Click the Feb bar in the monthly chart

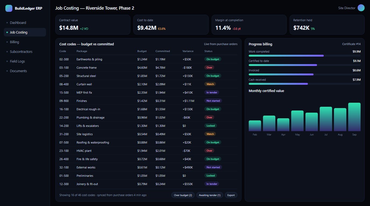click(x=255, y=126)
